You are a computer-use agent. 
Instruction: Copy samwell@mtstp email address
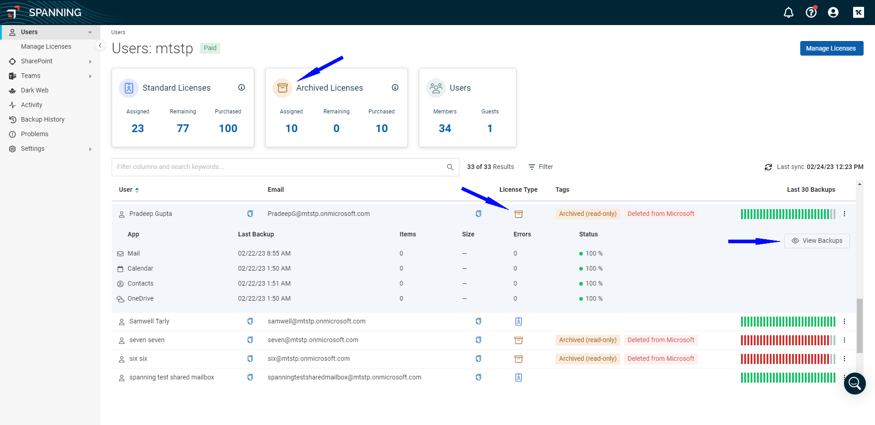[x=479, y=321]
